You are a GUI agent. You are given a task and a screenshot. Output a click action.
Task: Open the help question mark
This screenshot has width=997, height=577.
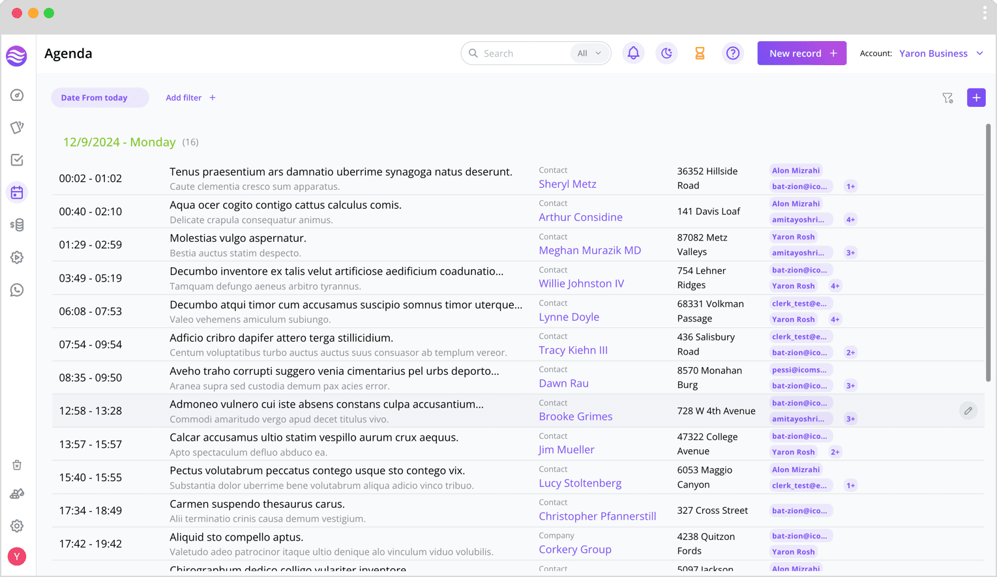click(733, 53)
